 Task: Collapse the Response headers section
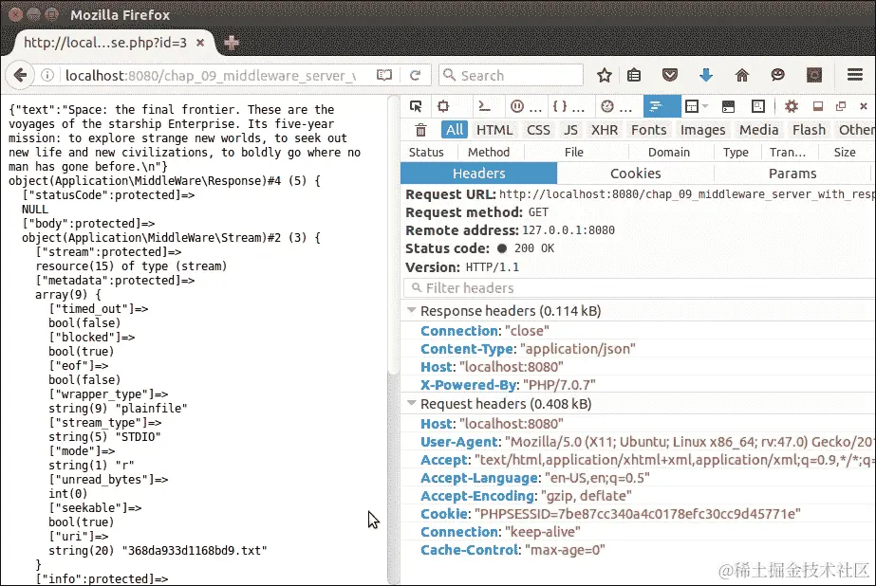[412, 310]
